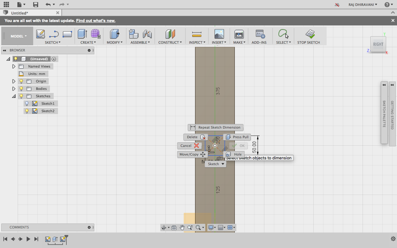
Task: Click the Pan hand navigation icon
Action: click(x=182, y=228)
